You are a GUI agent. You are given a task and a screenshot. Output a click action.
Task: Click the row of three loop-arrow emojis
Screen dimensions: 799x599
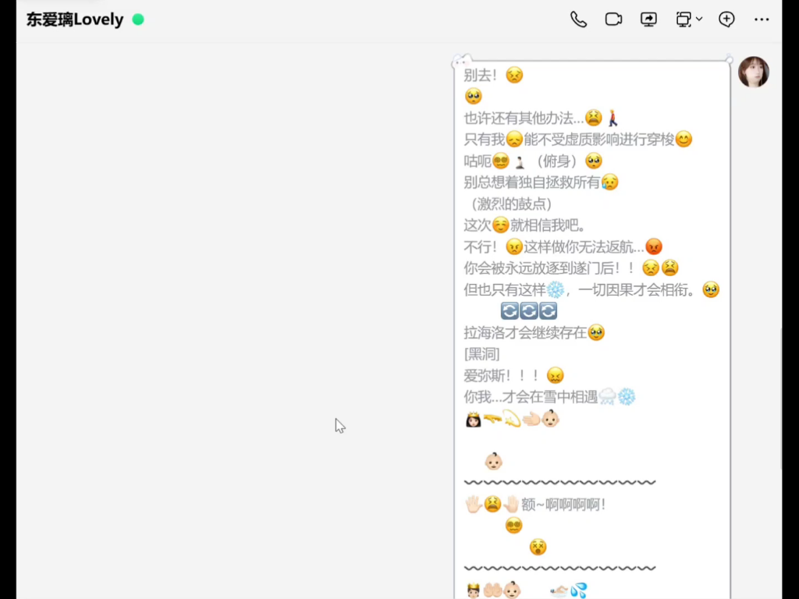tap(529, 310)
